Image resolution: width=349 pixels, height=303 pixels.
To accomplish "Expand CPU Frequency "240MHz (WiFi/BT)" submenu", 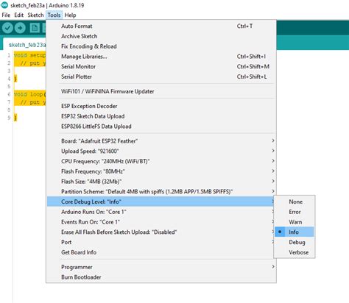I will [161, 161].
